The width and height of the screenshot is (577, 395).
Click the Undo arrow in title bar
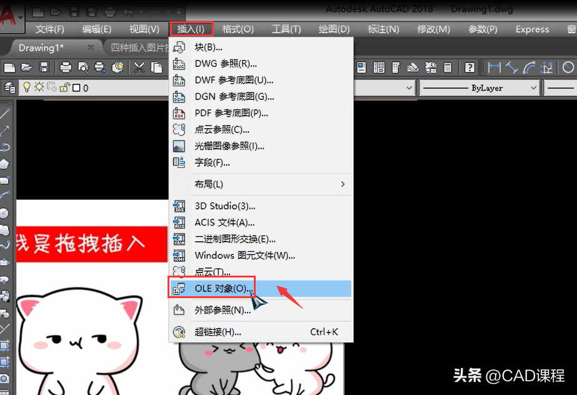(x=128, y=12)
